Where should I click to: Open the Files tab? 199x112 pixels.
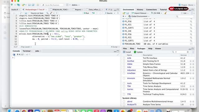click(x=125, y=49)
